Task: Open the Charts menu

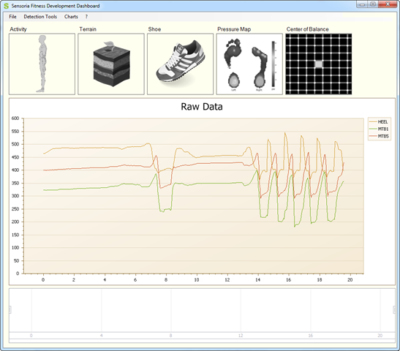Action: click(71, 17)
